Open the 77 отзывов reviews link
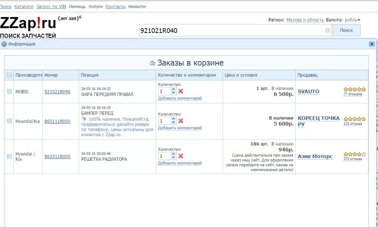Viewport: 378px width, 227px height. point(353,94)
